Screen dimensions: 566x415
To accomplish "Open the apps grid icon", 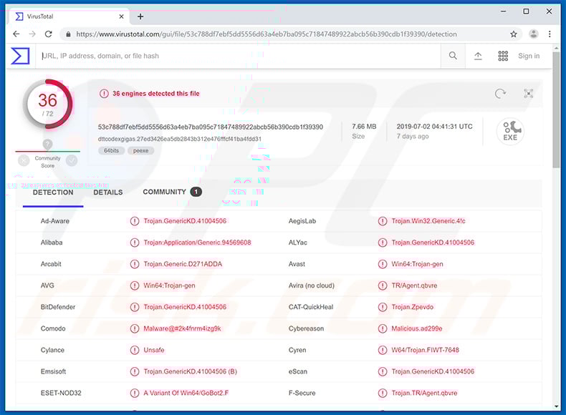I will pos(503,56).
